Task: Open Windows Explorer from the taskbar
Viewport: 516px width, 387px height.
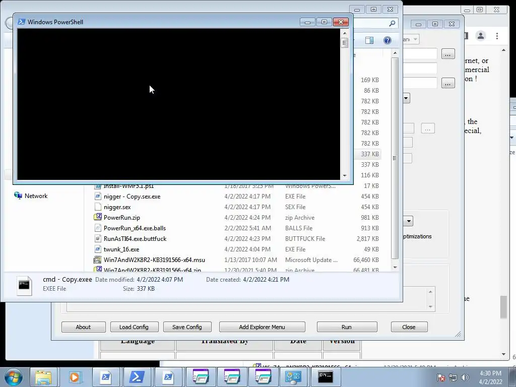Action: 43,377
